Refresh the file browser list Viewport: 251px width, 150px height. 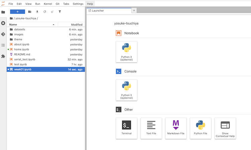point(45,12)
